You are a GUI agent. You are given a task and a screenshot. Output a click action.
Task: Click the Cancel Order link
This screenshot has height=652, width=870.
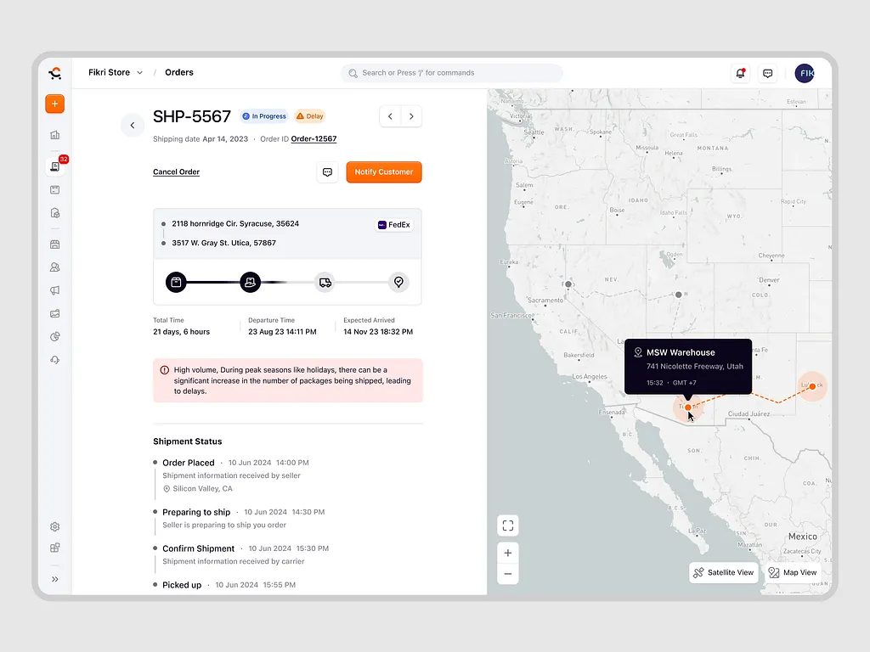176,172
